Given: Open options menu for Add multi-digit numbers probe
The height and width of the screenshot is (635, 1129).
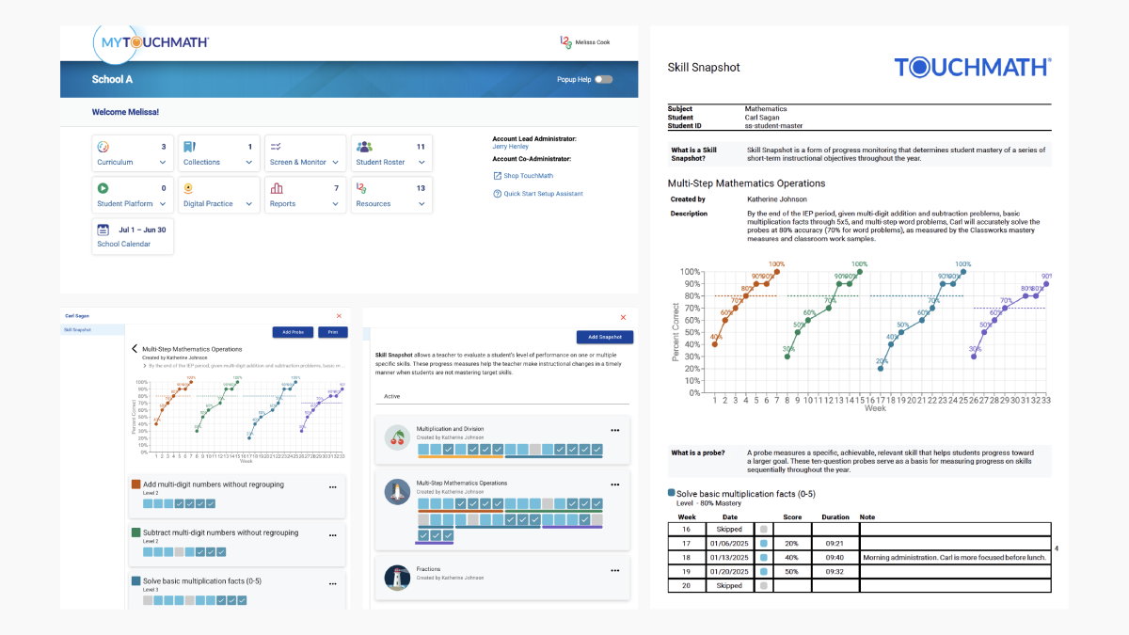Looking at the screenshot, I should point(332,487).
